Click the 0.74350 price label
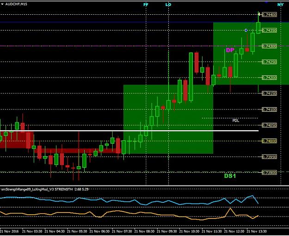The image size is (289, 236). click(x=269, y=30)
